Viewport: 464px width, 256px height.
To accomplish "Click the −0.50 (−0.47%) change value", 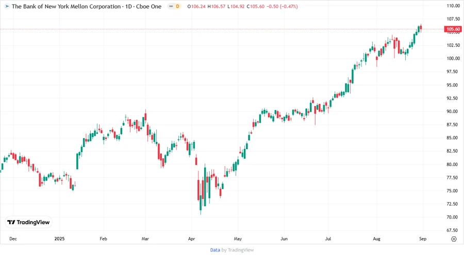I will 282,7.
